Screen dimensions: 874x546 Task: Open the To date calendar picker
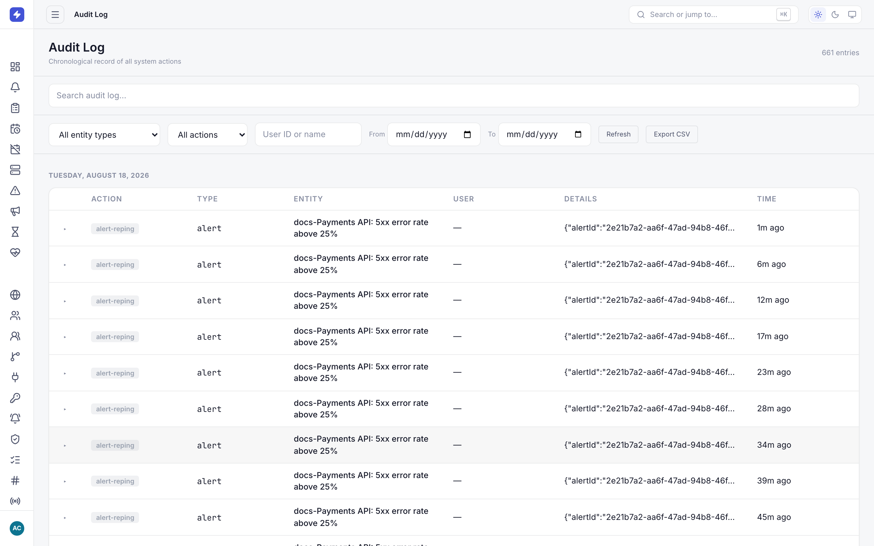click(x=578, y=134)
